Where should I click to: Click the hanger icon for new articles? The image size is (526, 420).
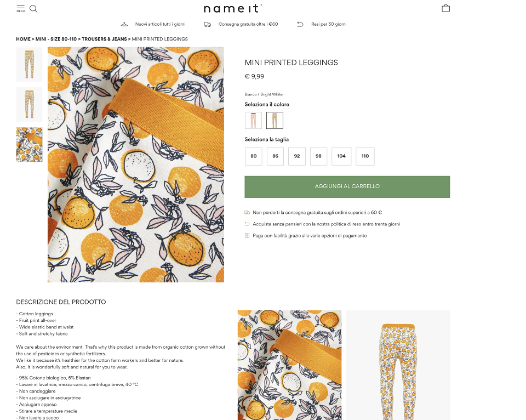click(x=124, y=24)
